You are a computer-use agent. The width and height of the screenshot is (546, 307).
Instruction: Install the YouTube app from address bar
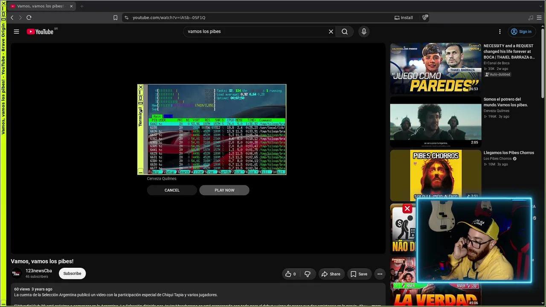click(404, 17)
